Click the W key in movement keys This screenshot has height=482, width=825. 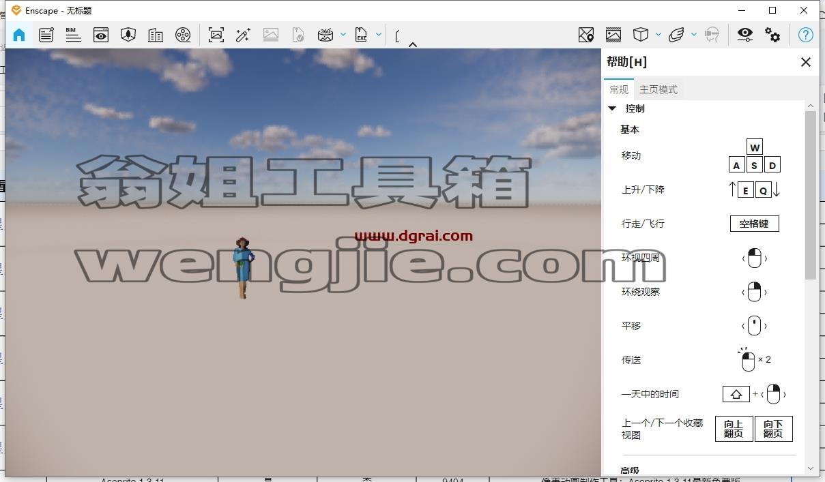(x=754, y=148)
